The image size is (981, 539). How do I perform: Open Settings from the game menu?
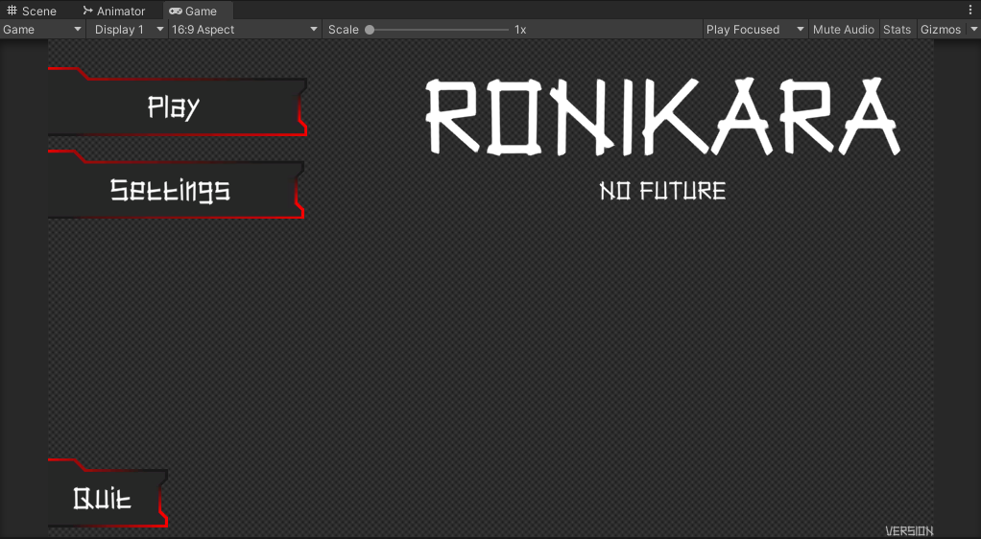(x=175, y=184)
